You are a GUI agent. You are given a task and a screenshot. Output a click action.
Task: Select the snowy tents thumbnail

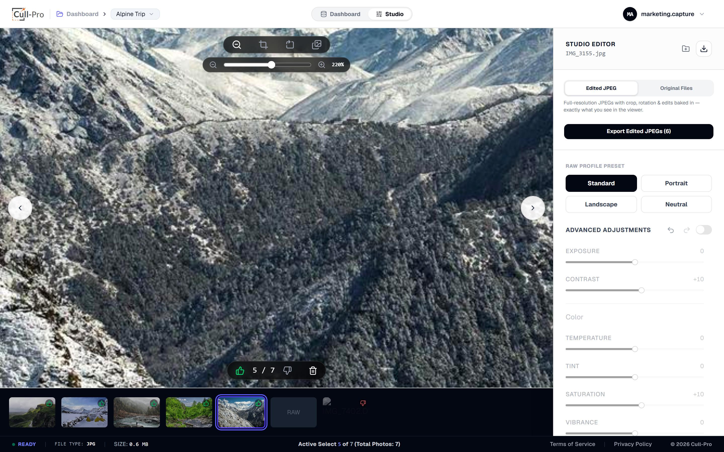(x=84, y=412)
